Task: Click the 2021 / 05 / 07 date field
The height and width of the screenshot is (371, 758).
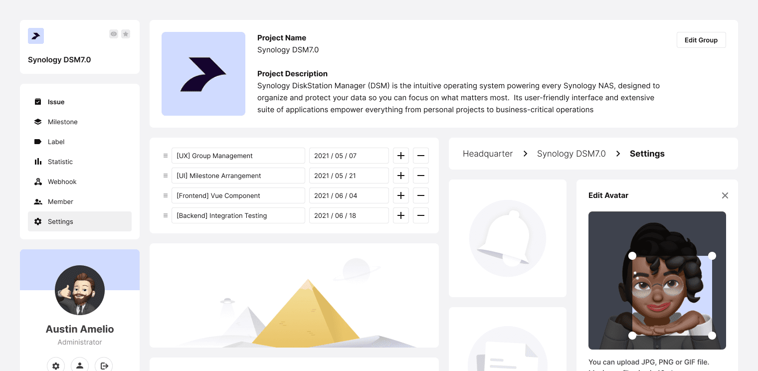Action: click(x=349, y=156)
